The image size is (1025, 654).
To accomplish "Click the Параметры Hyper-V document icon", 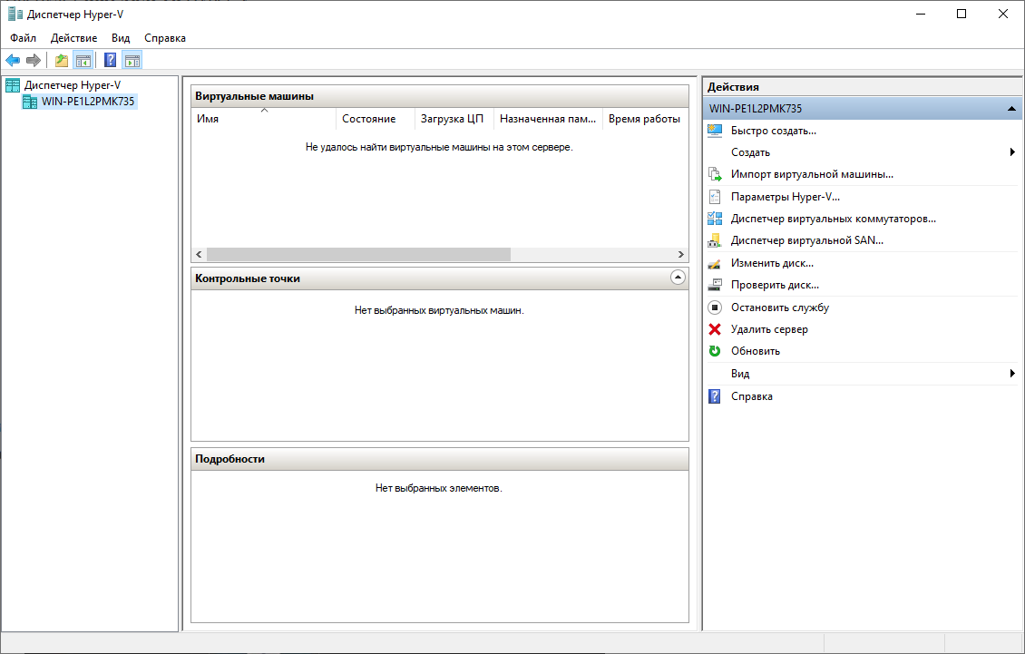I will [x=715, y=197].
